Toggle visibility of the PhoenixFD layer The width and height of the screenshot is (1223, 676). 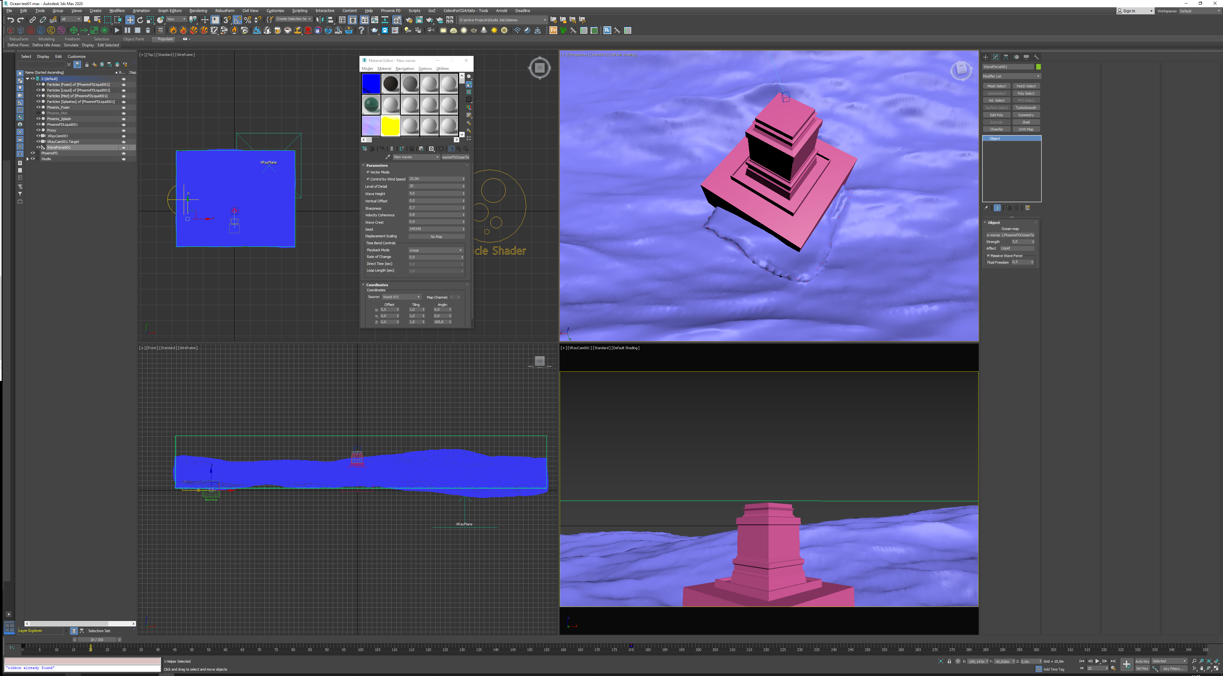pyautogui.click(x=33, y=153)
